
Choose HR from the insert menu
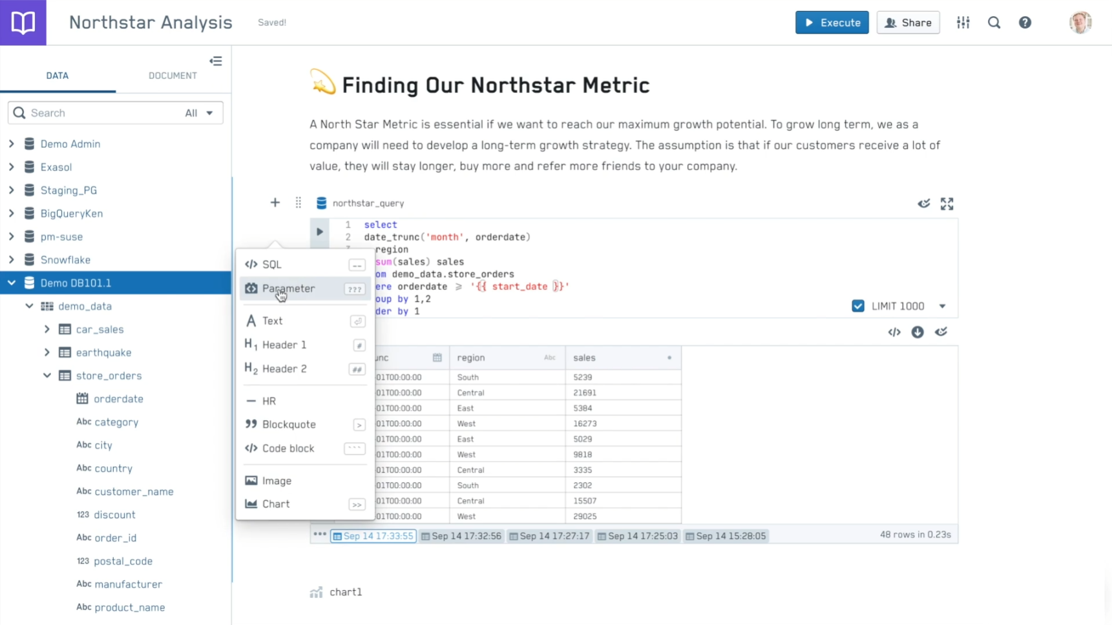305,401
